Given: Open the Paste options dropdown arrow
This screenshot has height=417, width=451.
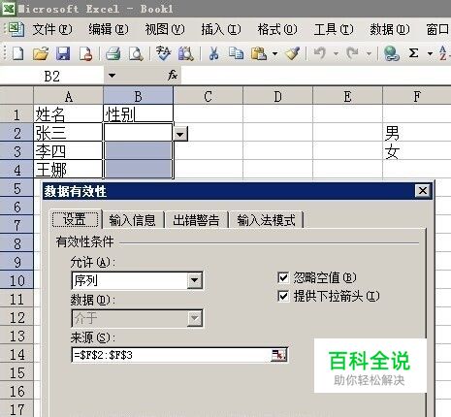Looking at the screenshot, I should (274, 53).
